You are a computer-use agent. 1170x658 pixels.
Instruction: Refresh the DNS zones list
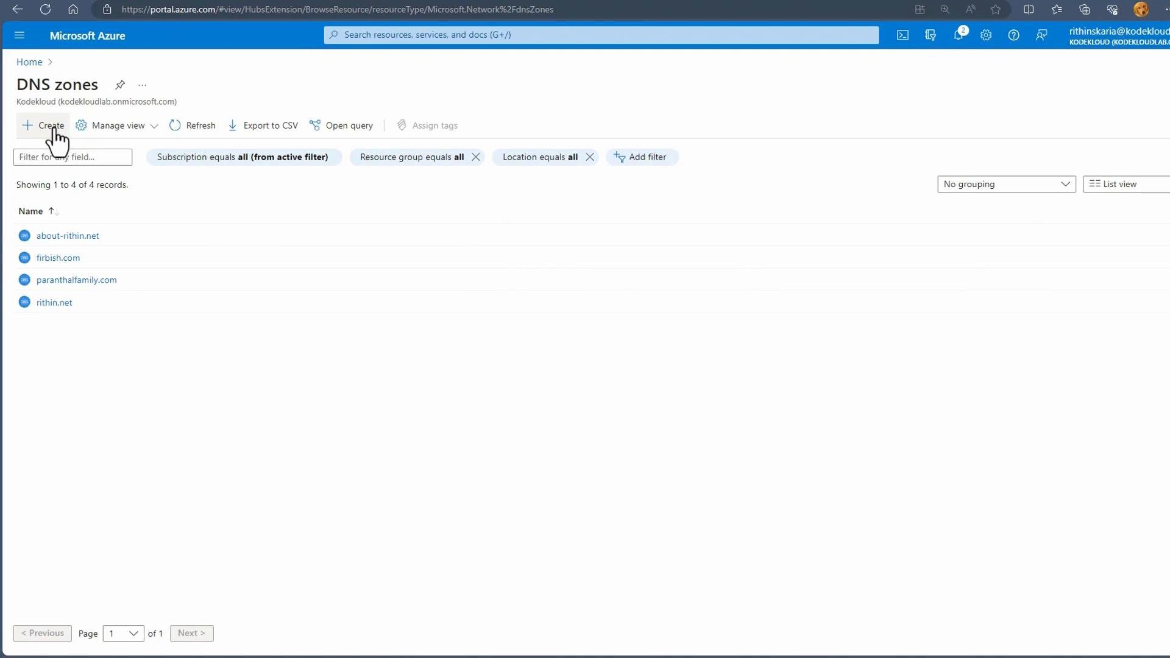(193, 126)
